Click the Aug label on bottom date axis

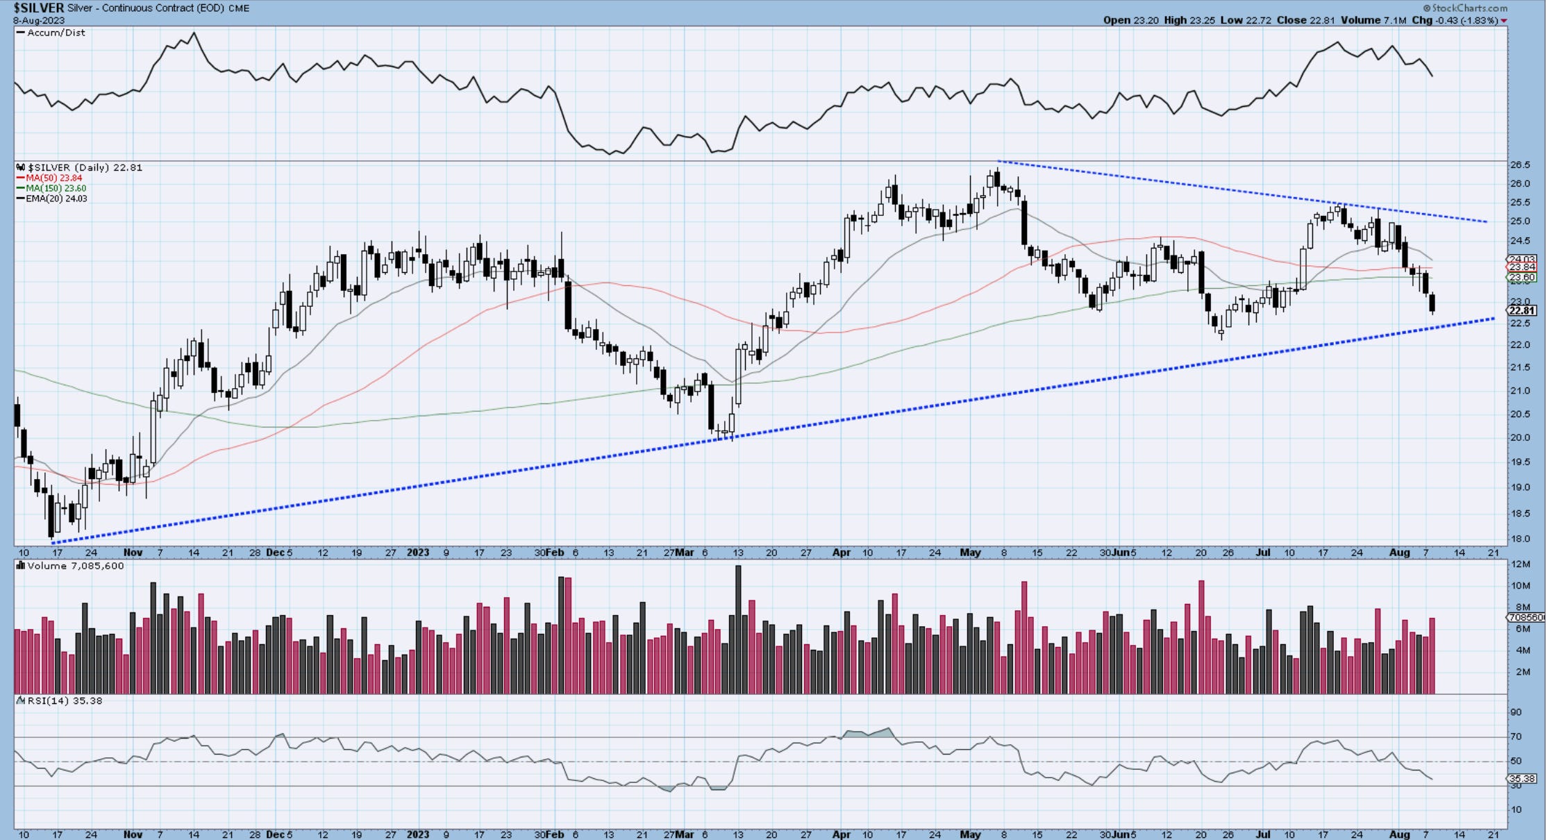[1400, 834]
